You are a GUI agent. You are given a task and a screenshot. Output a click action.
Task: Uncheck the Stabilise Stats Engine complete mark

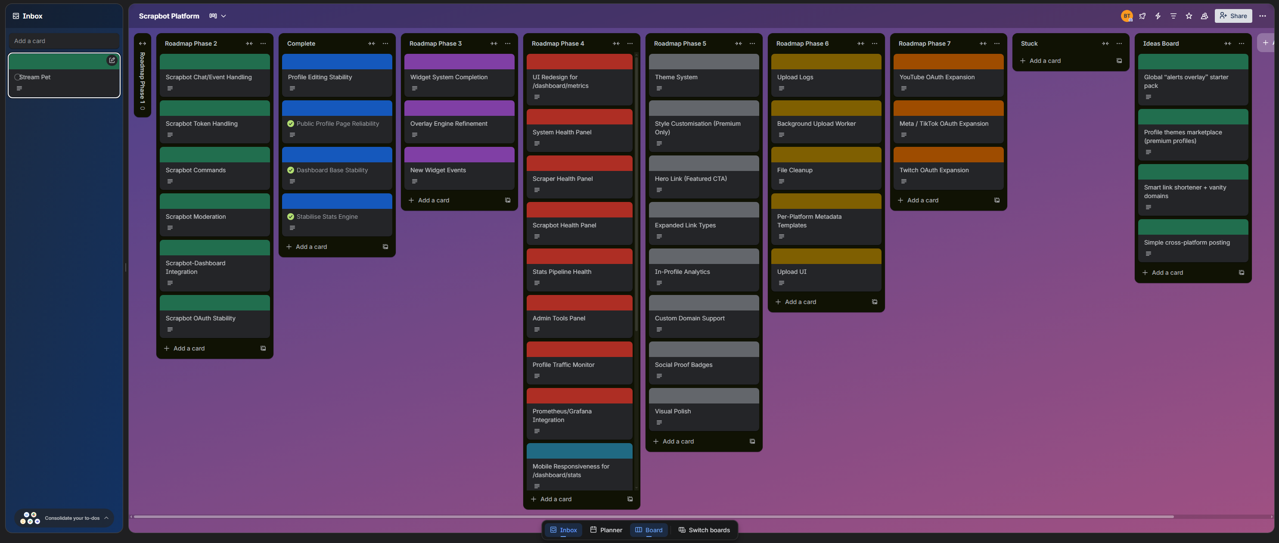pos(290,217)
